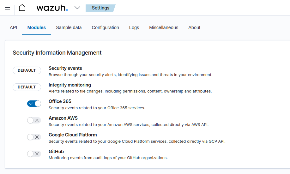Go to the Configuration tab
This screenshot has width=290, height=174.
[x=105, y=27]
